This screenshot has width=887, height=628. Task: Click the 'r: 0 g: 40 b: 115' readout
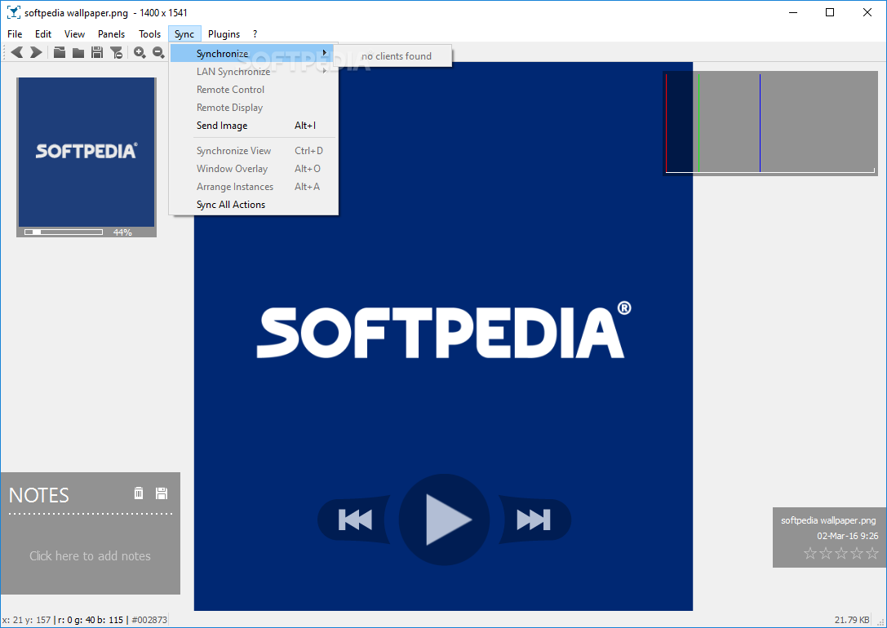pyautogui.click(x=91, y=620)
